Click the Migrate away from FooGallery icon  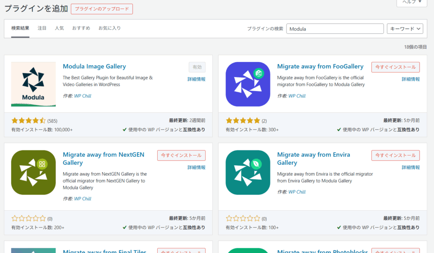tap(248, 84)
